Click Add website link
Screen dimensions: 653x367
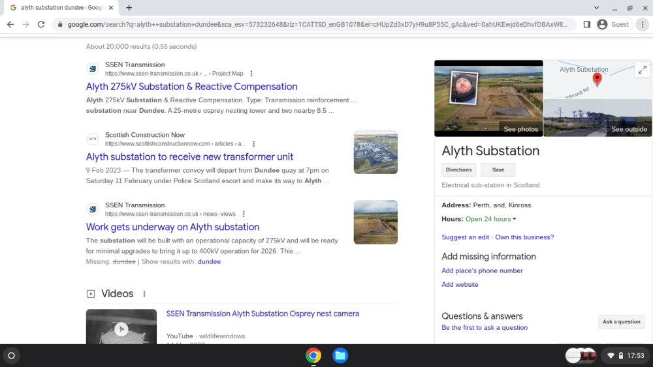[460, 285]
